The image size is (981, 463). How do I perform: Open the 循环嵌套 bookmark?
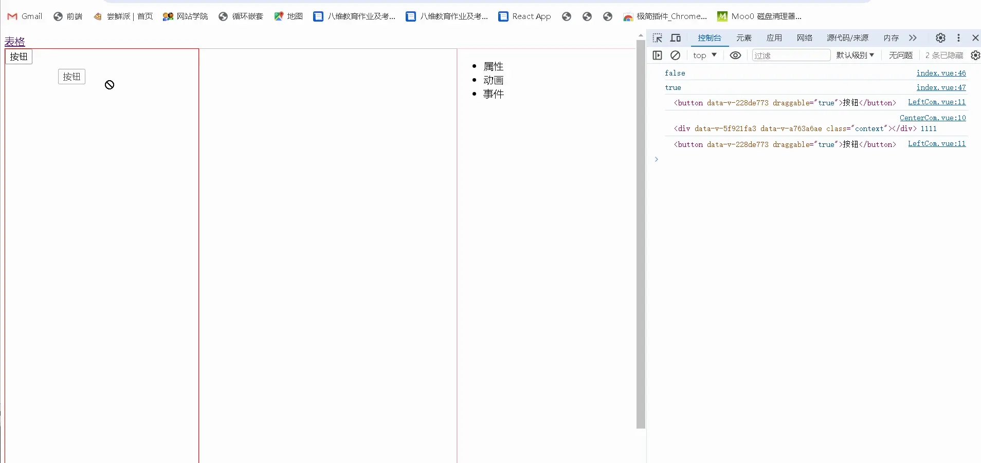tap(241, 16)
